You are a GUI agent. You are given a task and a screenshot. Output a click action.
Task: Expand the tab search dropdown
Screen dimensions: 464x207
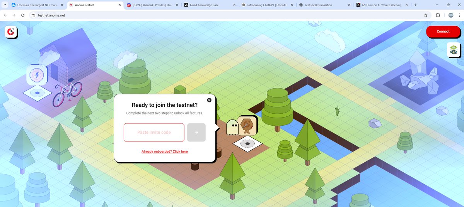tap(4, 5)
